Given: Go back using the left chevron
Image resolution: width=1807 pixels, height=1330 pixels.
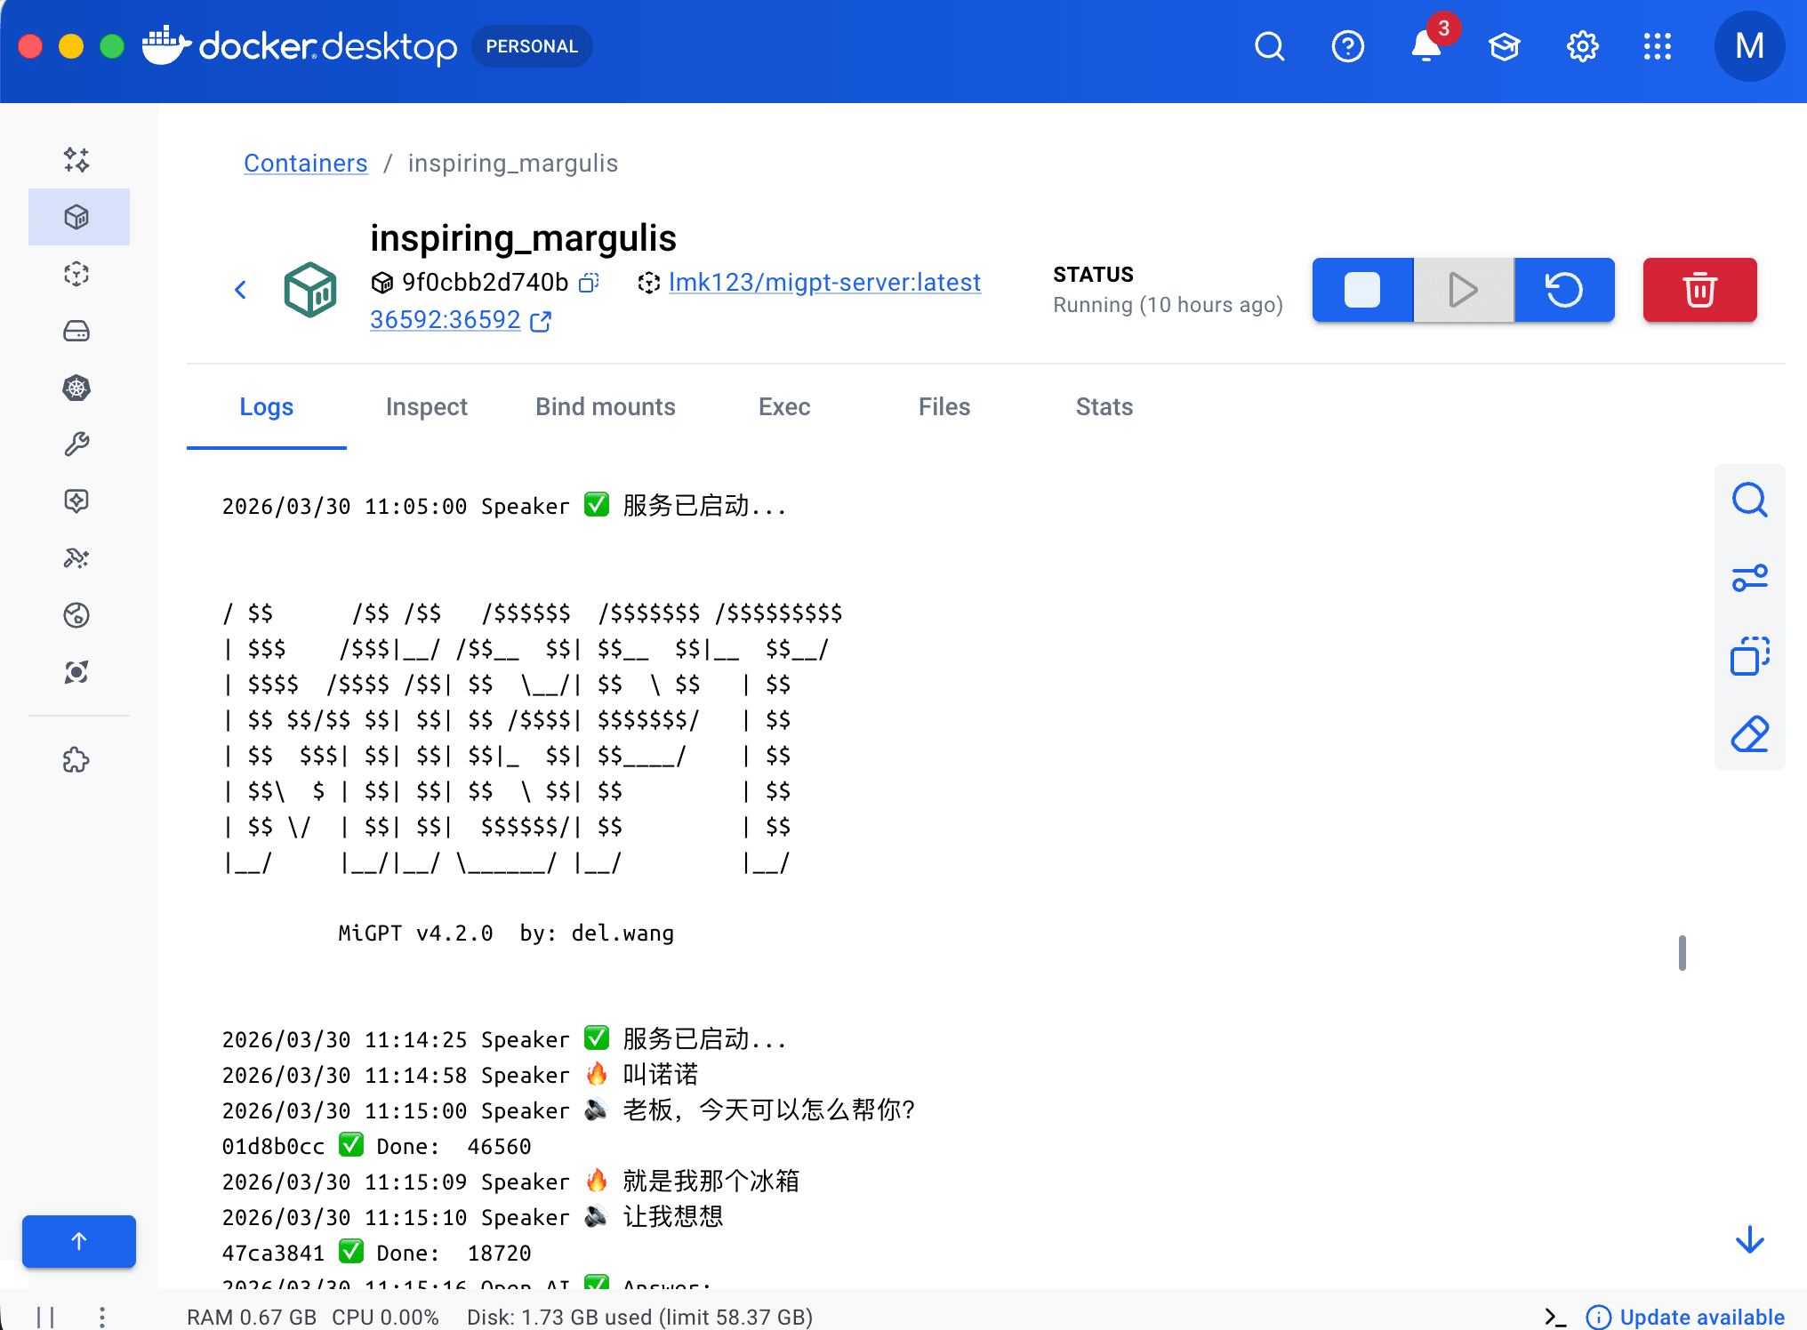Looking at the screenshot, I should pos(240,290).
